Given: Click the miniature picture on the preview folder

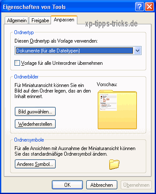Looking at the screenshot, I should tap(108, 102).
